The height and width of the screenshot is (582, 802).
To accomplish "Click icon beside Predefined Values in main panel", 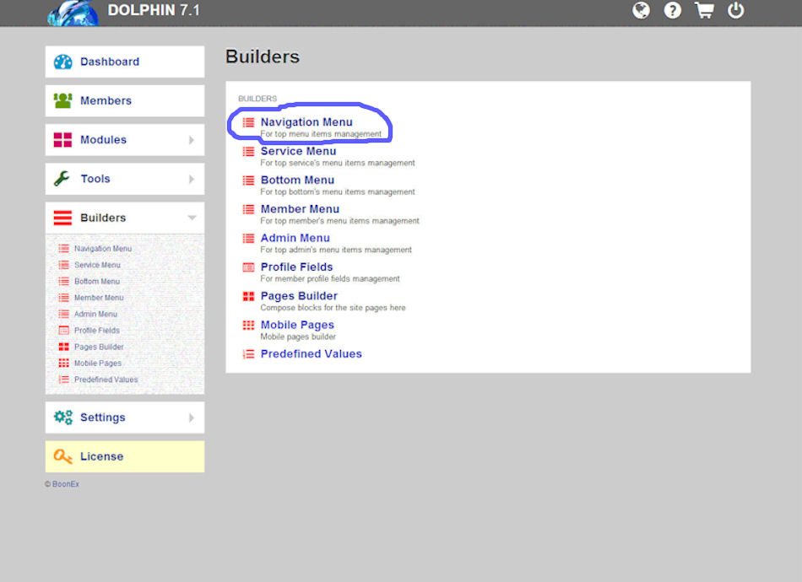I will coord(248,353).
